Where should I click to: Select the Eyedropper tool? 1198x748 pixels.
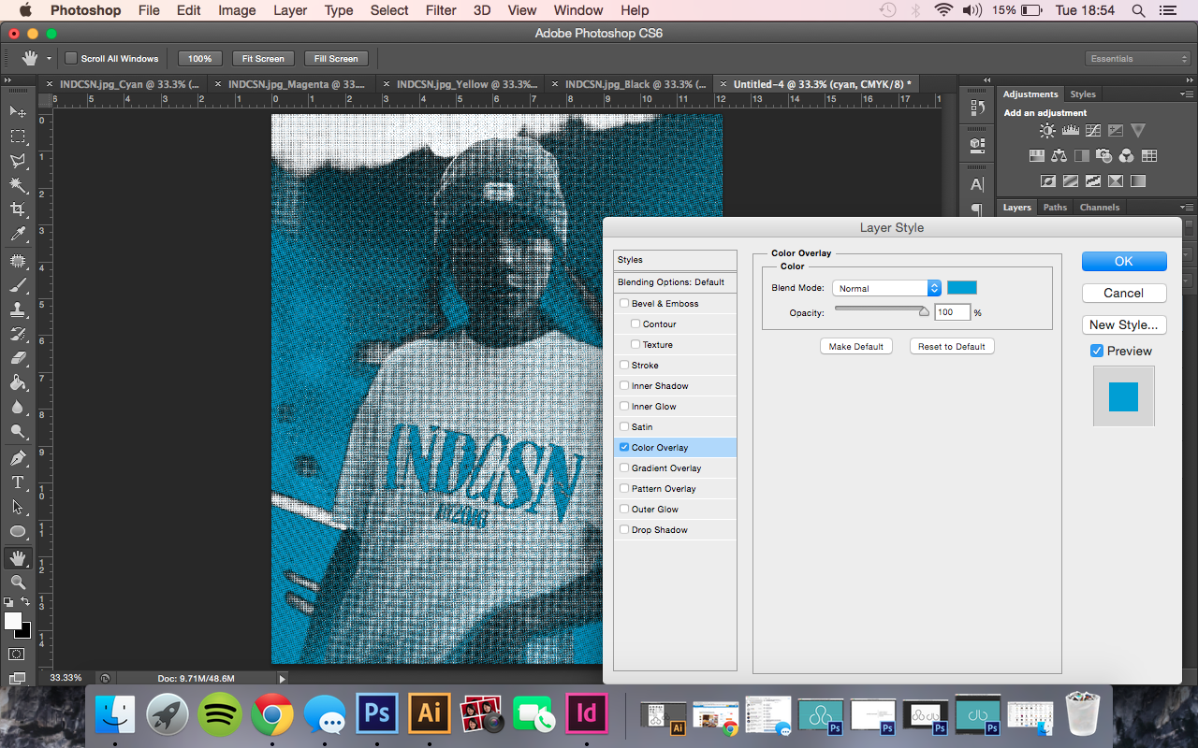coord(18,235)
